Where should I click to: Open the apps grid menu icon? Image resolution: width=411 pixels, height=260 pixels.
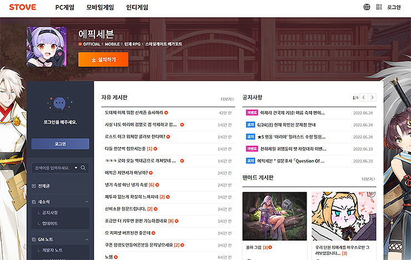(379, 7)
